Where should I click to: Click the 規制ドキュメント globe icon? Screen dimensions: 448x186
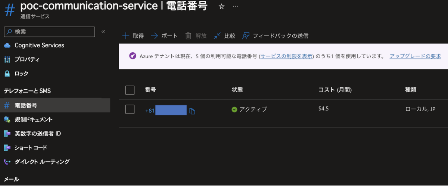pos(7,120)
